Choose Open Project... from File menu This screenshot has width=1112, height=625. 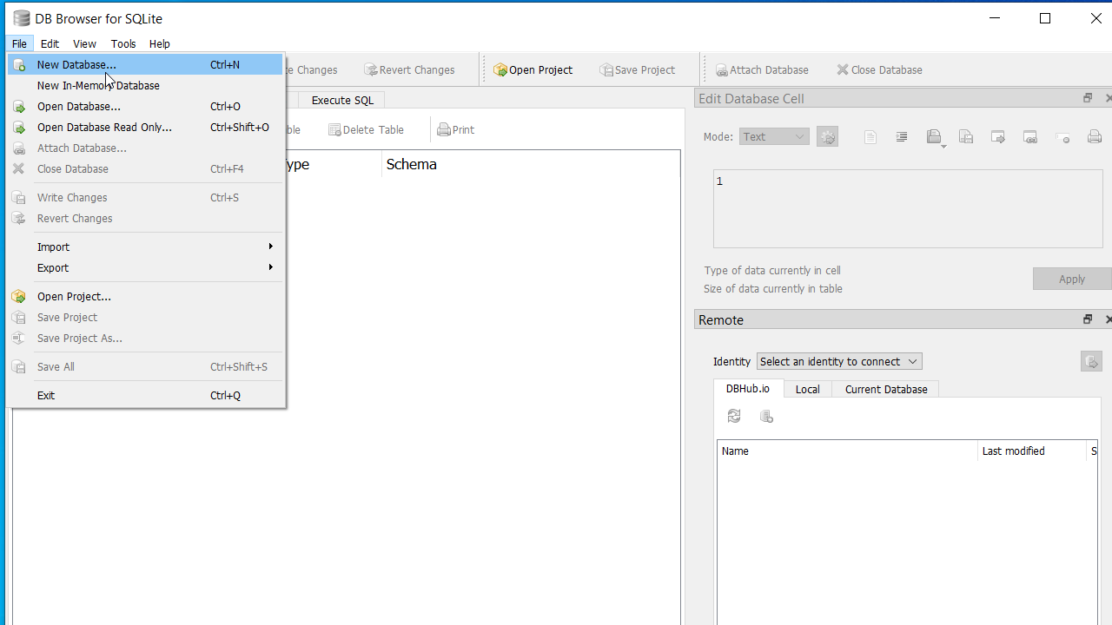pos(145,296)
